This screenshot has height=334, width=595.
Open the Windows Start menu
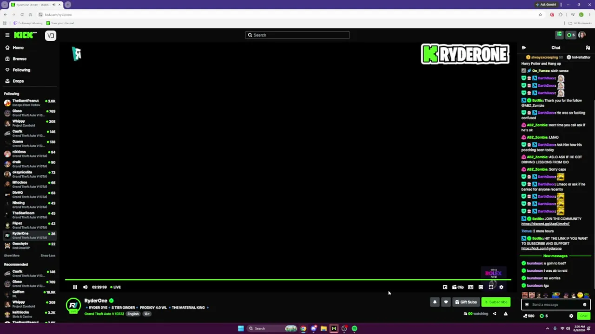pyautogui.click(x=241, y=328)
